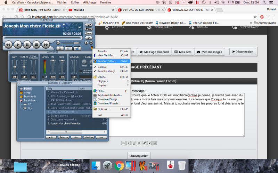The height and width of the screenshot is (173, 278).
Task: Select Download Songs... menu entry
Action: 112,99
